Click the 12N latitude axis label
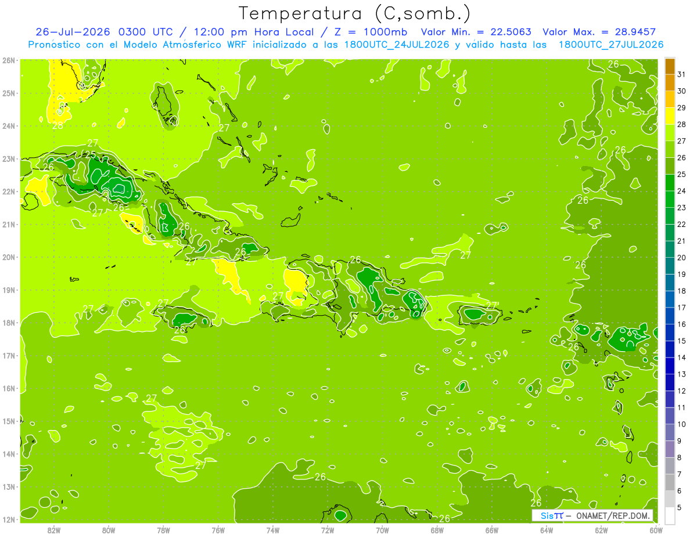Viewport: 697px width, 538px height. coord(9,519)
